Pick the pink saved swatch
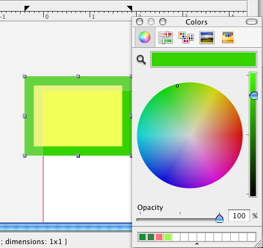263x248 pixels. coord(159,237)
